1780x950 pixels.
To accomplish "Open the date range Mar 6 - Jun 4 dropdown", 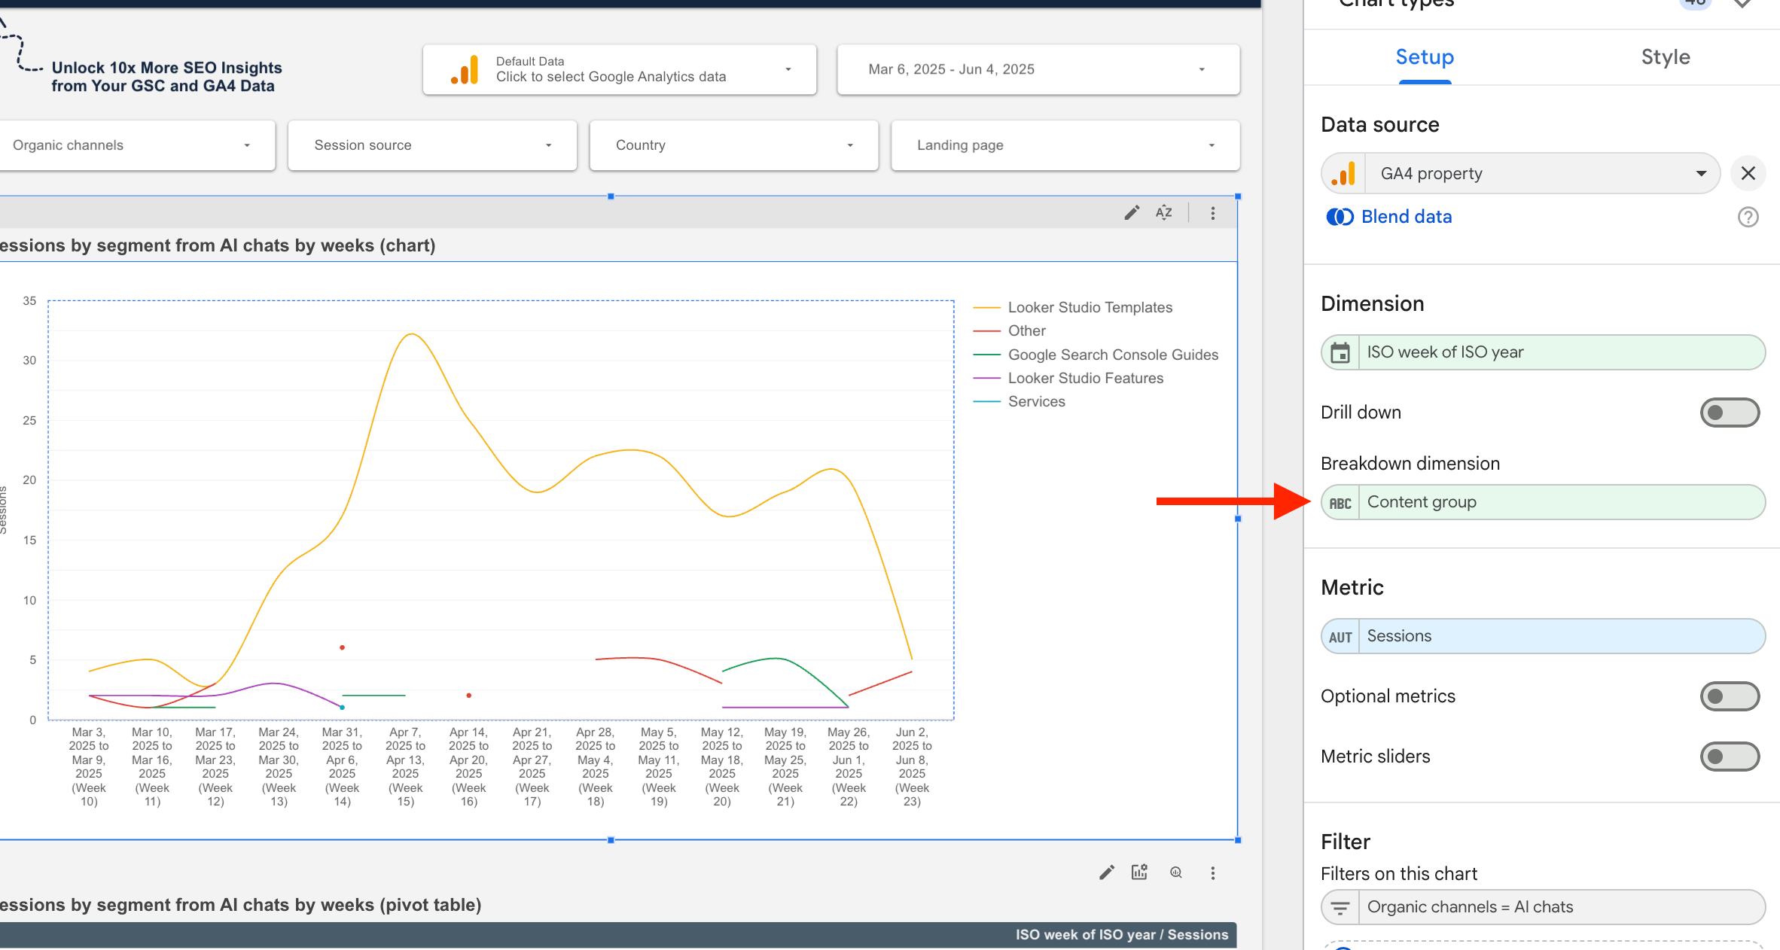I will (1038, 69).
